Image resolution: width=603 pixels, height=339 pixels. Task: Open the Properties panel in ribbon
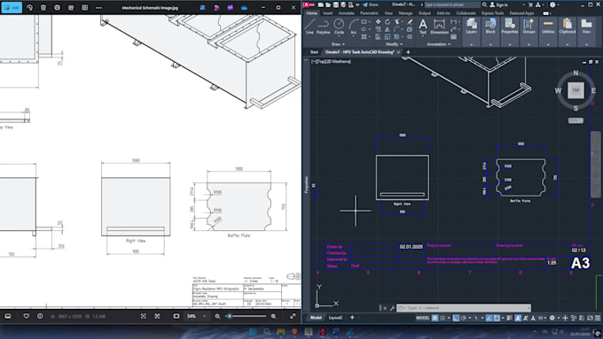click(x=510, y=27)
